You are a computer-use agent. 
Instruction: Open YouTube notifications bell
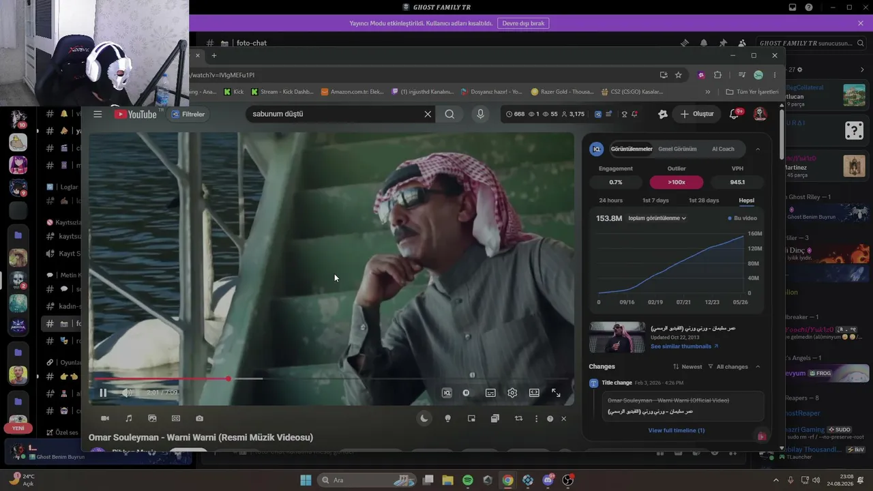click(x=735, y=114)
